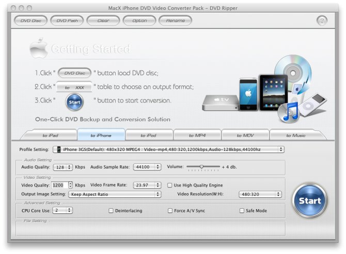Open the DVD Path loader
The width and height of the screenshot is (346, 254).
pyautogui.click(x=67, y=21)
